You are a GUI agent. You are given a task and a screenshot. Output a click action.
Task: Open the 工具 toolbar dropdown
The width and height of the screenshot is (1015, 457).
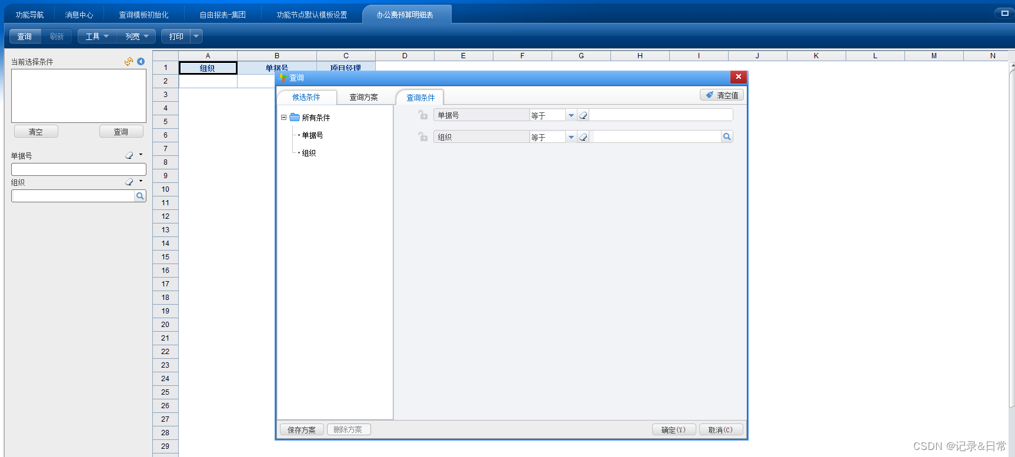(97, 36)
